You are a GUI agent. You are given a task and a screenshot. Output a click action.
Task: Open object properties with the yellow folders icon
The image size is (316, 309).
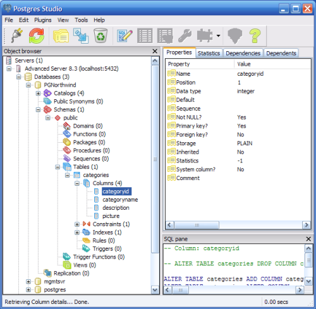pos(61,36)
